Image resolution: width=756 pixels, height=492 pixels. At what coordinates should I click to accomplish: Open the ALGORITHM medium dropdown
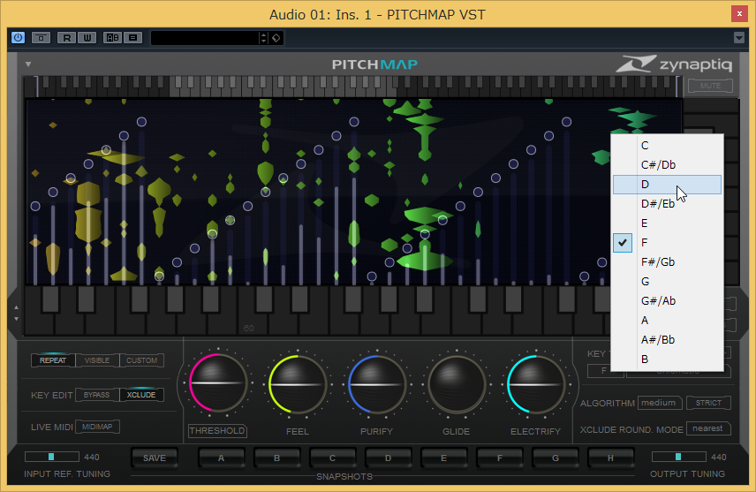coord(660,403)
